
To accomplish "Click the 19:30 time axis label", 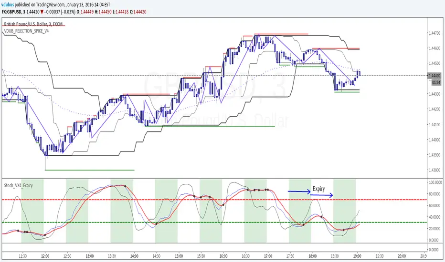I will click(x=380, y=256).
